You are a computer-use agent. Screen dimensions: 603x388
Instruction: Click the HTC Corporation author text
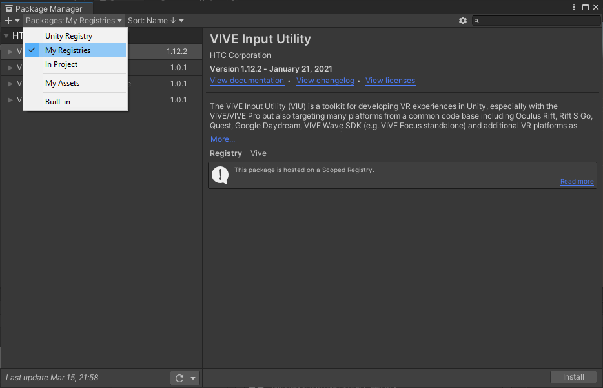click(x=240, y=55)
